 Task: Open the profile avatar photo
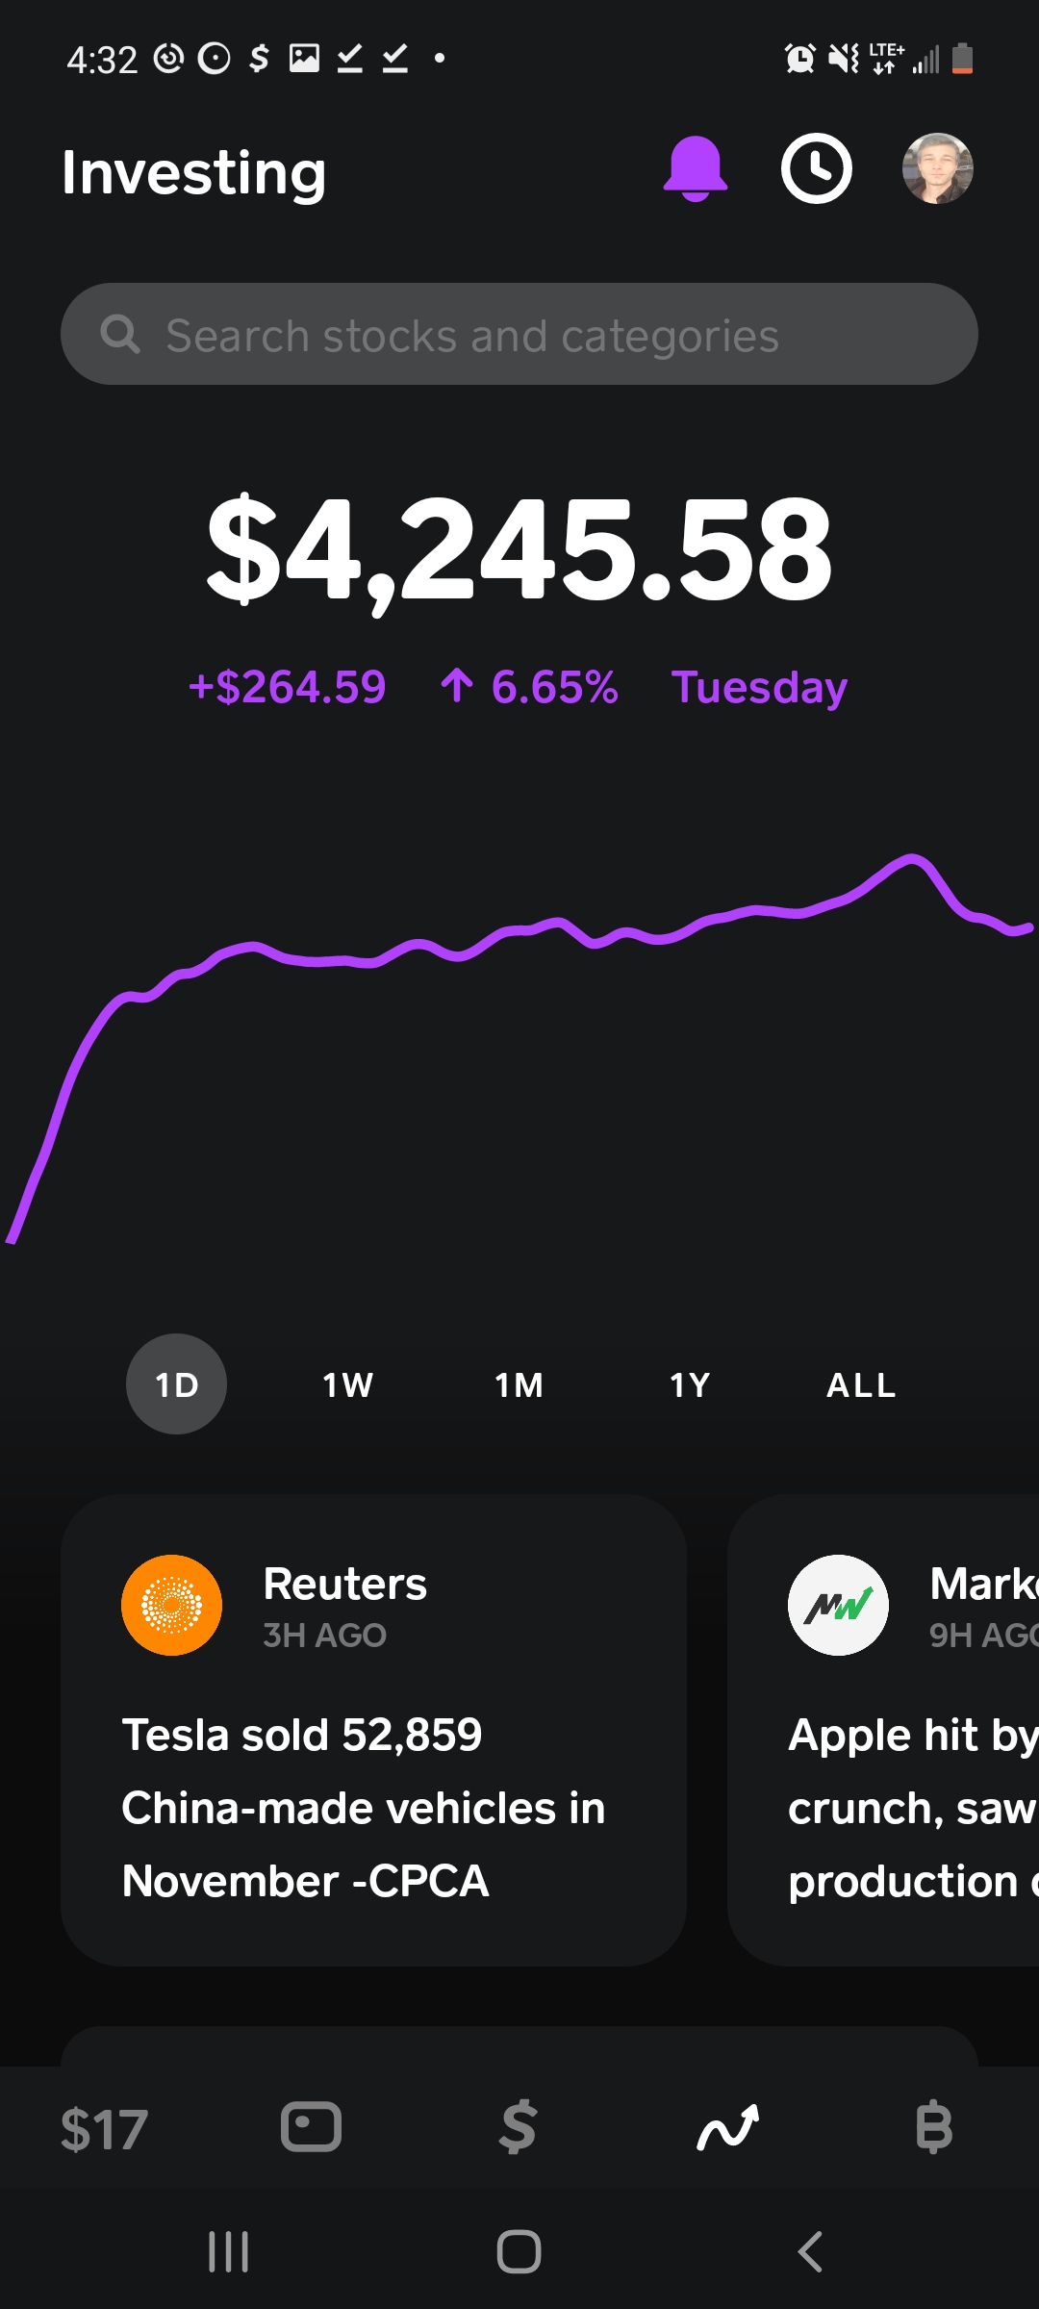[x=937, y=169]
